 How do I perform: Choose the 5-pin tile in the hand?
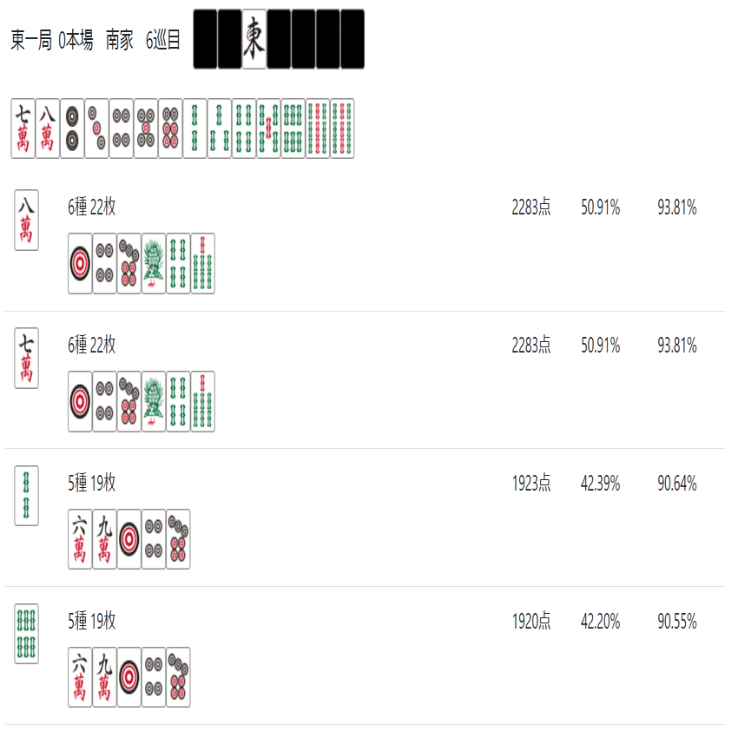point(146,128)
